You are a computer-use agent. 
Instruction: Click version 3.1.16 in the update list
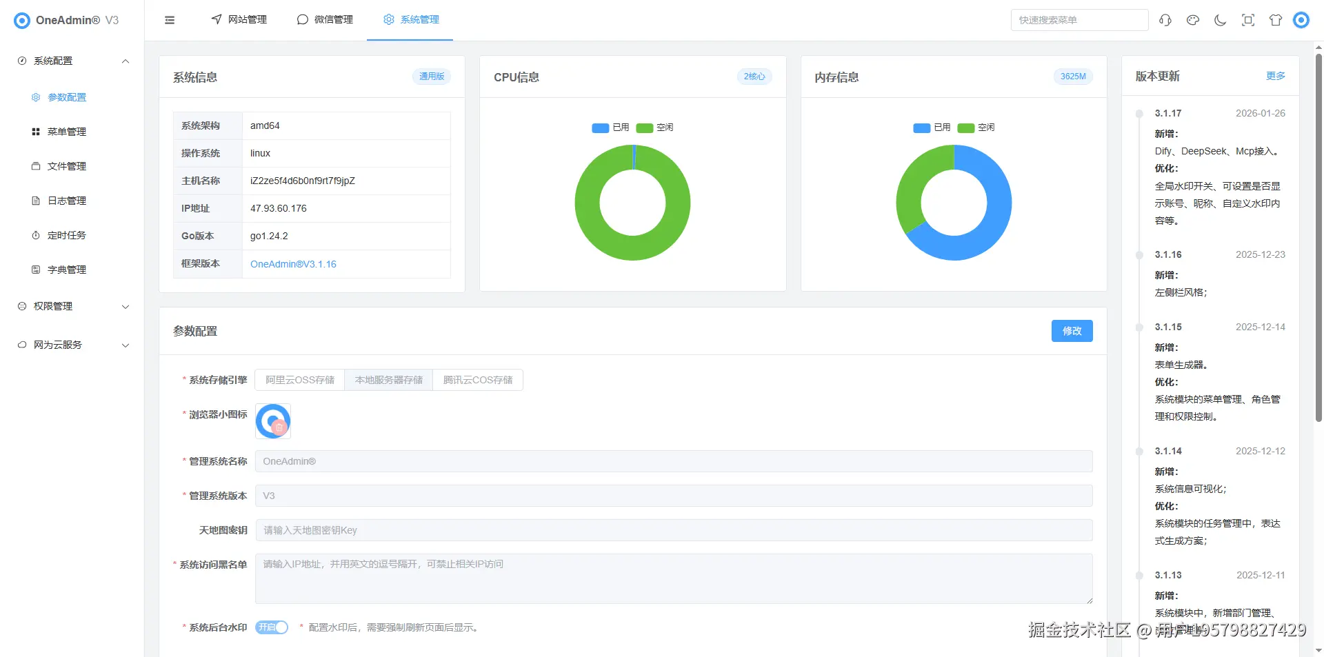coord(1168,254)
